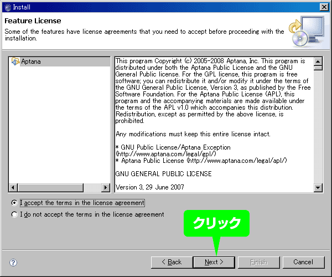Click the feature list horizontal scrollbar thumb

pos(50,188)
